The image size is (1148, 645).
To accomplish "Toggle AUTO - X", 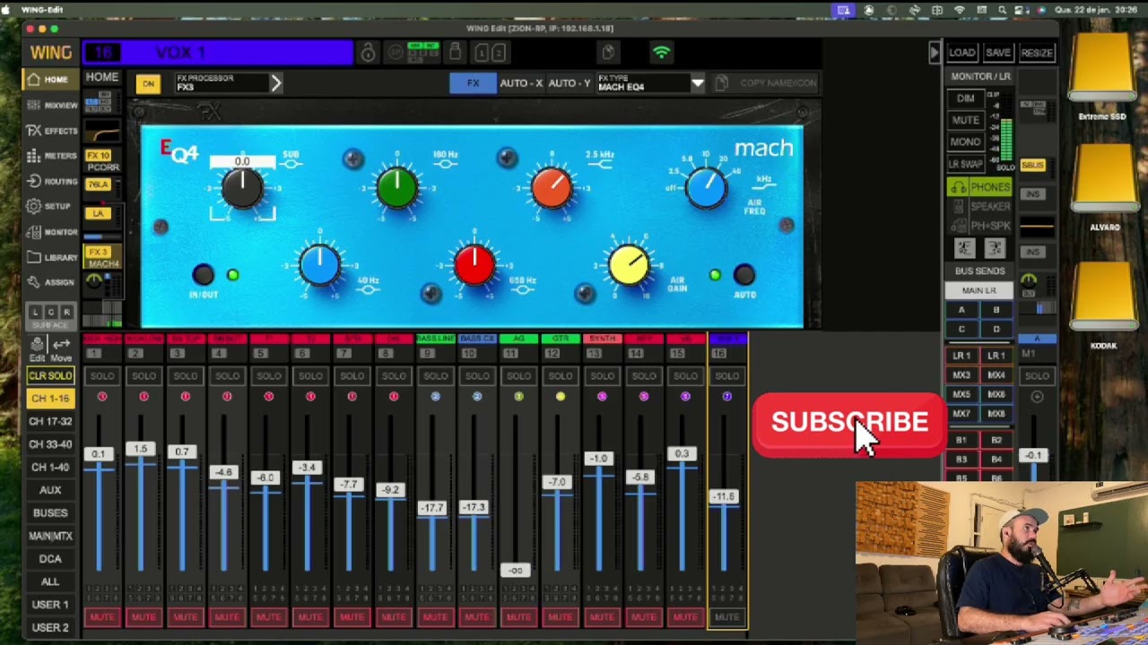I will tap(521, 83).
